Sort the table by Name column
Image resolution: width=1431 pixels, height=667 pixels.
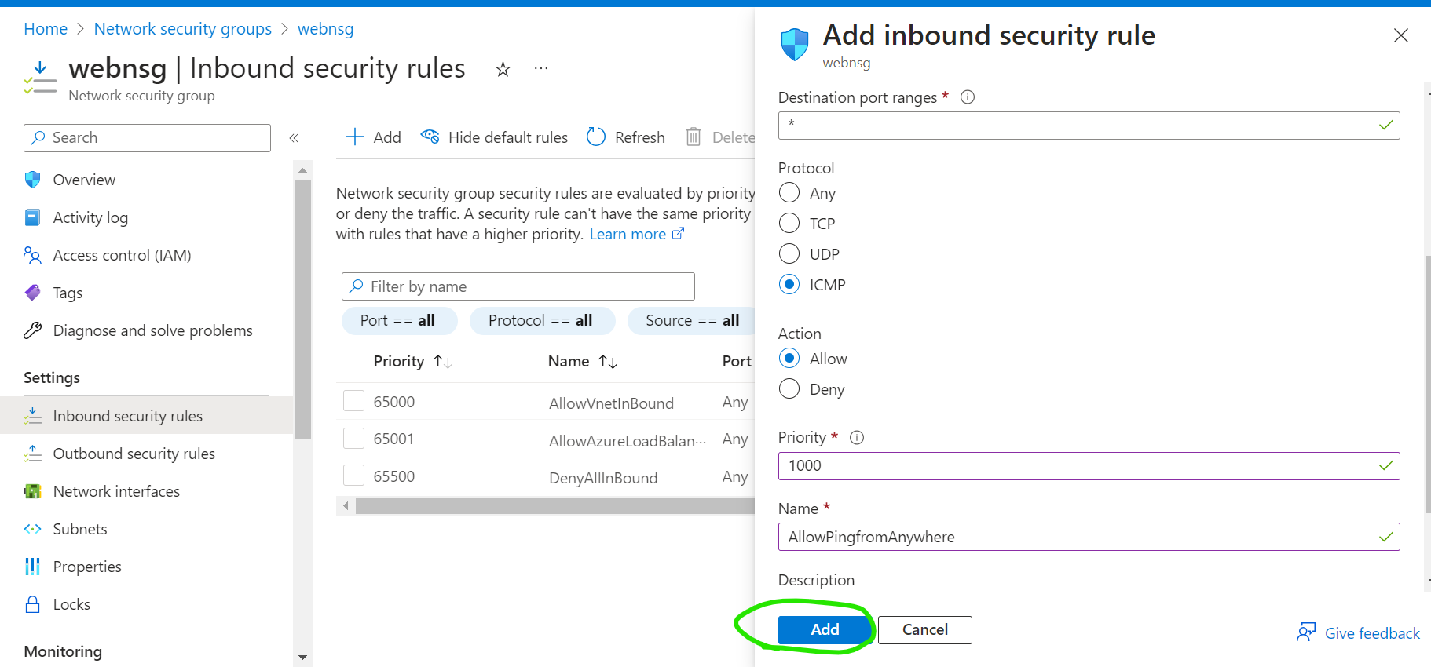(583, 361)
